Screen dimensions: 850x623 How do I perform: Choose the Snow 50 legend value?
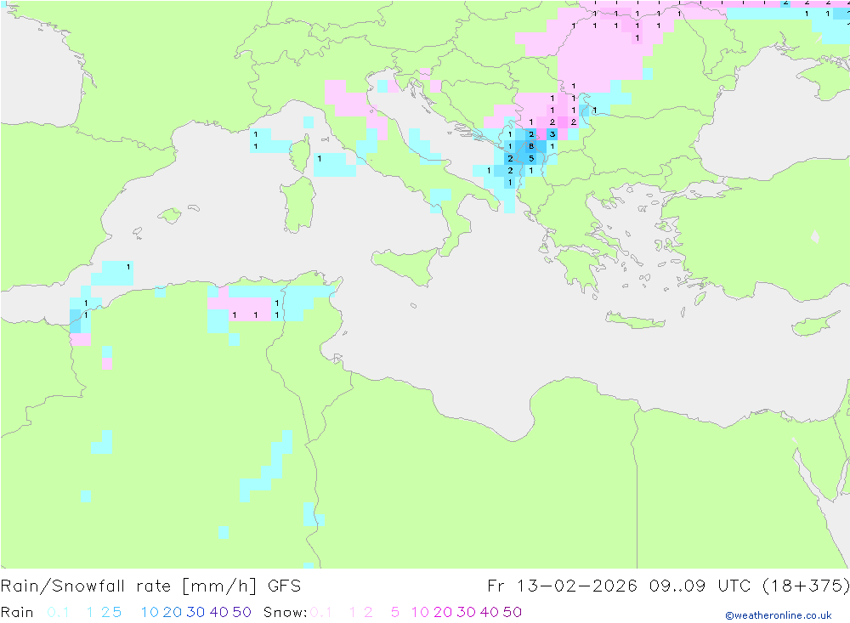point(513,612)
